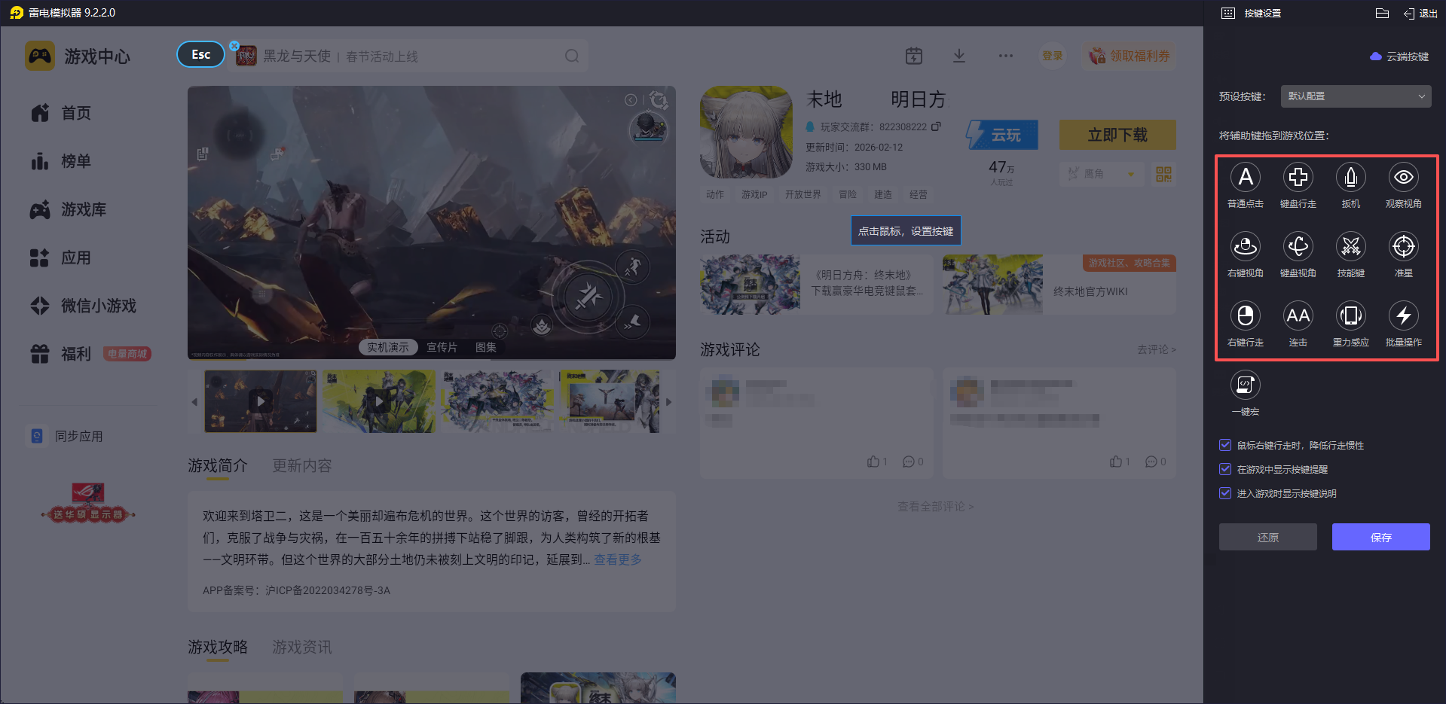Screen dimensions: 1446x704
Task: Toggle 鼠标右键行走时 降低行走惯性 checkbox
Action: 1225,445
